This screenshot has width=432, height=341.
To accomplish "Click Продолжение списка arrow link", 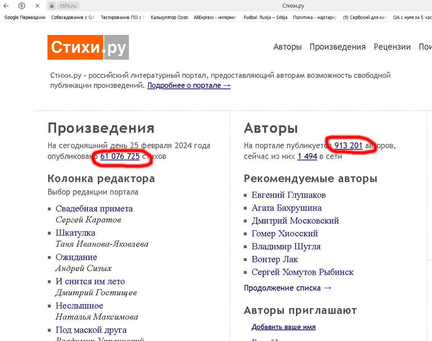I will point(287,288).
